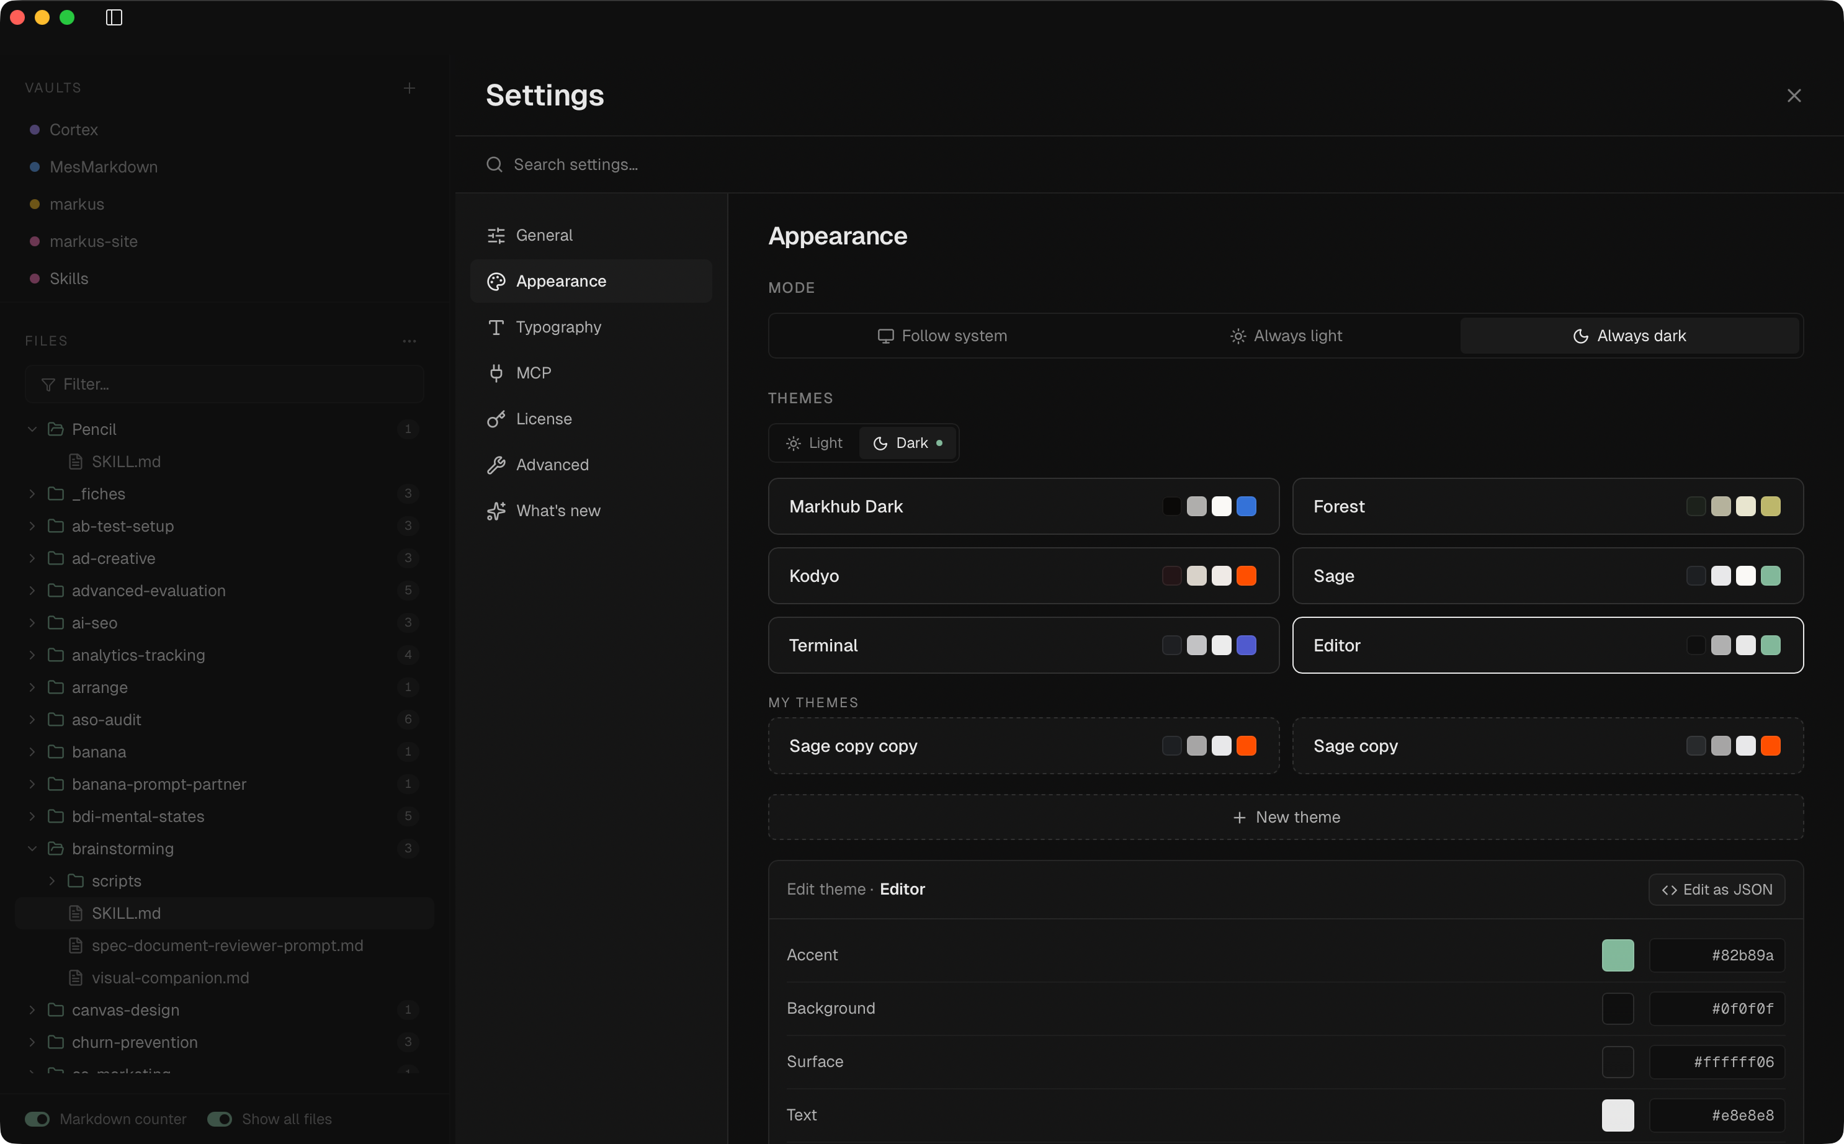
Task: Select Always light mode
Action: click(x=1286, y=336)
